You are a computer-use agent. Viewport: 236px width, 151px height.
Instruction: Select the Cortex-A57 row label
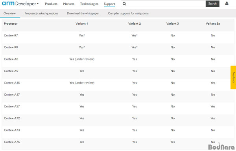[12, 106]
